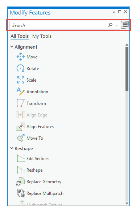The width and height of the screenshot is (136, 213).
Task: Open the pane options dropdown arrow
Action: coord(114,12)
